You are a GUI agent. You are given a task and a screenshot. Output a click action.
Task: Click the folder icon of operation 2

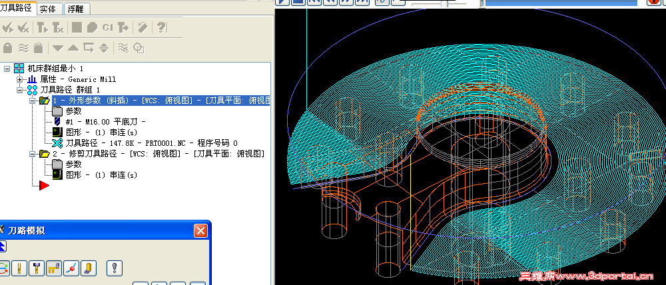tap(45, 154)
